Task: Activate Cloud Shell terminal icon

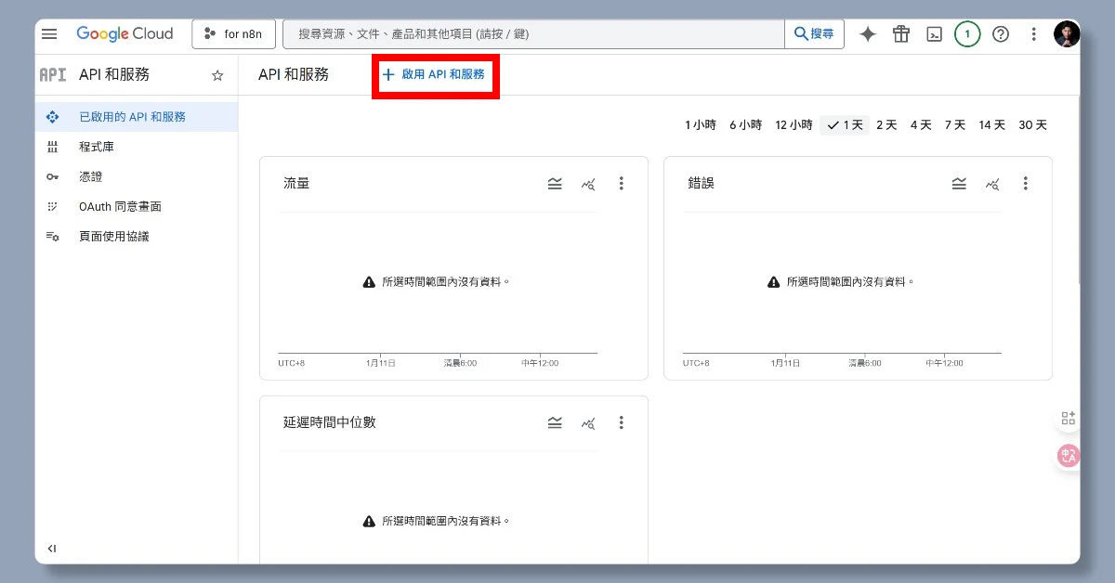Action: click(x=934, y=34)
